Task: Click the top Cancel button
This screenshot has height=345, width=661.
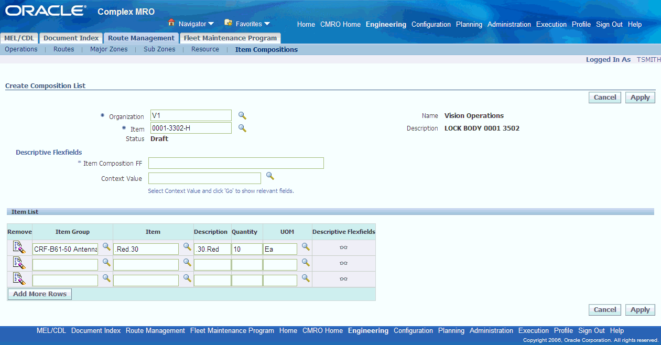Action: [x=605, y=98]
